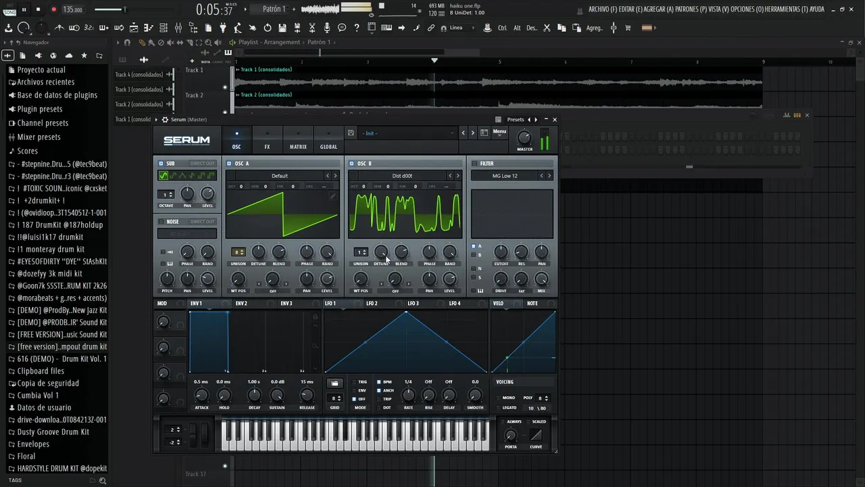
Task: Toggle LFO BPM sync checkbox
Action: click(x=379, y=382)
